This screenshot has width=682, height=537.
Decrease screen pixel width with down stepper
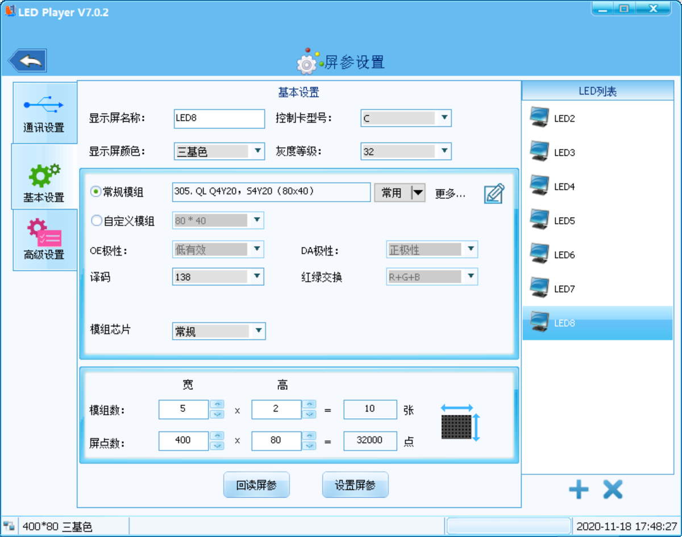pyautogui.click(x=217, y=446)
